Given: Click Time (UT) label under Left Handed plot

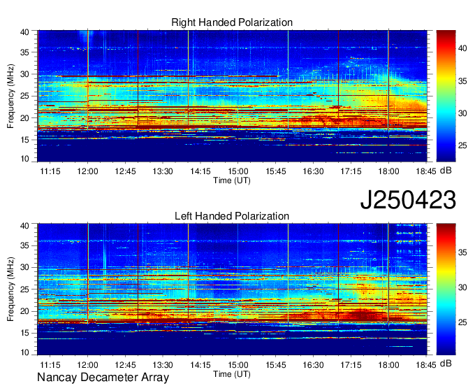Looking at the screenshot, I should click(232, 374).
